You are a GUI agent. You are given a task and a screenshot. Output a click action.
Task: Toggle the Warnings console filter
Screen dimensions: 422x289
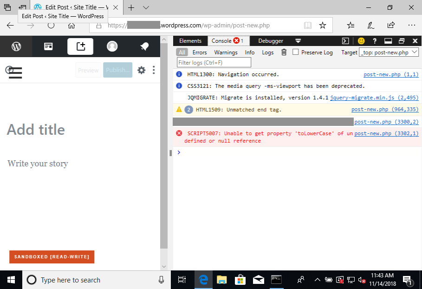tap(226, 52)
